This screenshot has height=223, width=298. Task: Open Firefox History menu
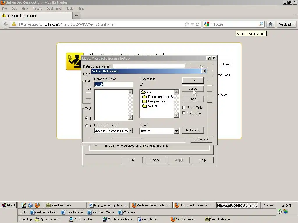(37, 8)
